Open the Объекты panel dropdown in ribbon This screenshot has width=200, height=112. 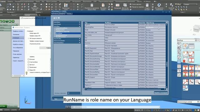(39, 12)
